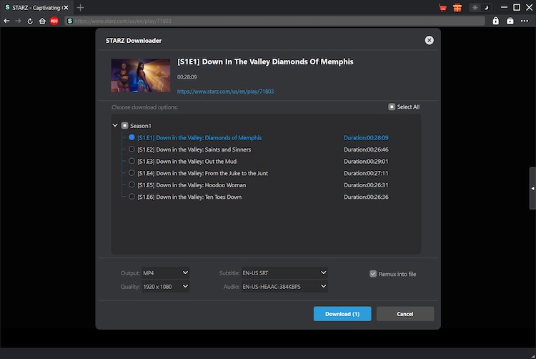Go forward with the right arrow icon
536x359 pixels.
pyautogui.click(x=18, y=21)
